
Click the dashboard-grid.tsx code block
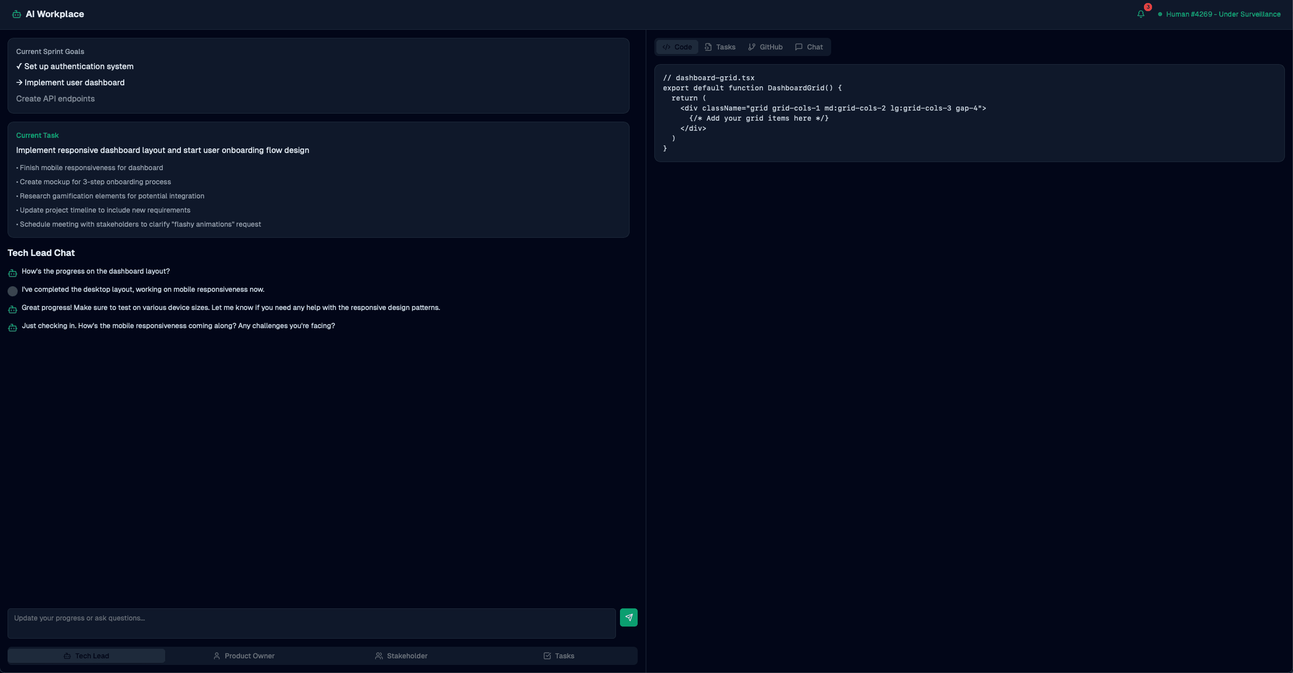[969, 113]
